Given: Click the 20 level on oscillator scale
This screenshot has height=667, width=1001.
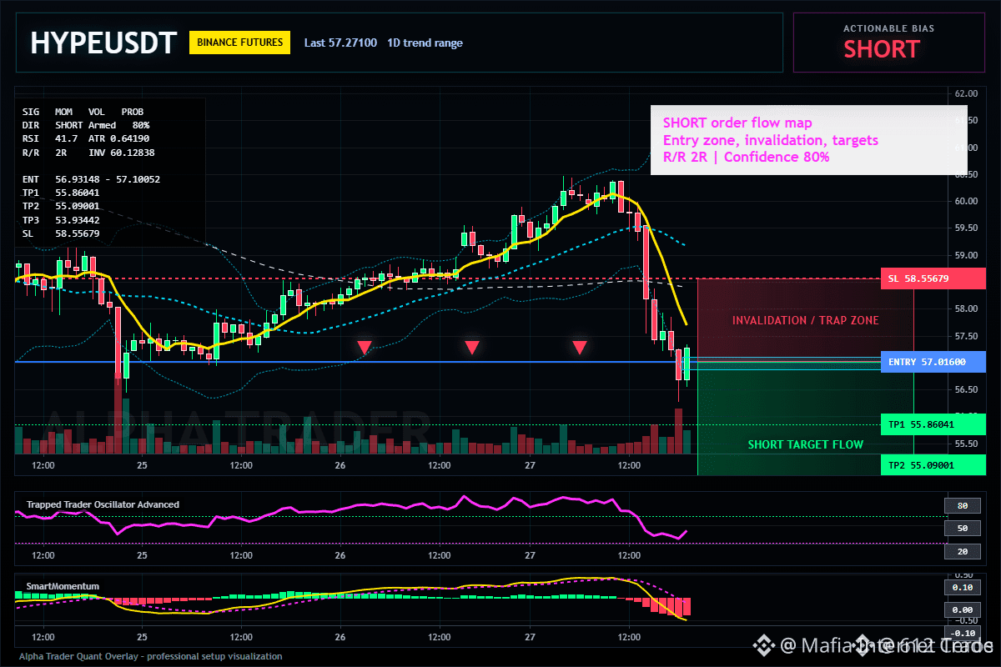Looking at the screenshot, I should click(x=962, y=551).
